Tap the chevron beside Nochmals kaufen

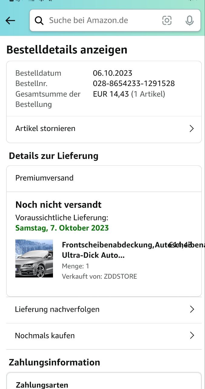(192, 336)
